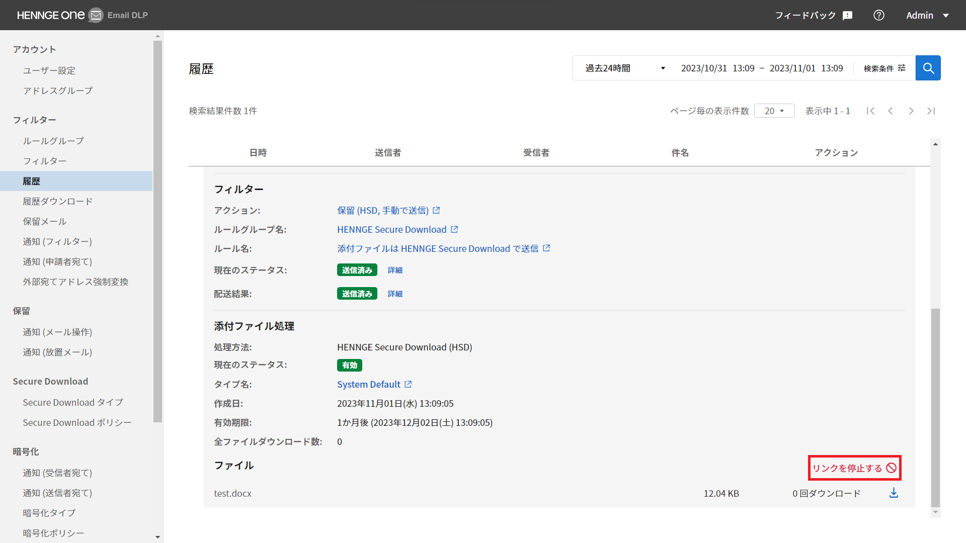Click the results panel scrollbar thumb
This screenshot has height=543, width=966.
click(x=935, y=407)
